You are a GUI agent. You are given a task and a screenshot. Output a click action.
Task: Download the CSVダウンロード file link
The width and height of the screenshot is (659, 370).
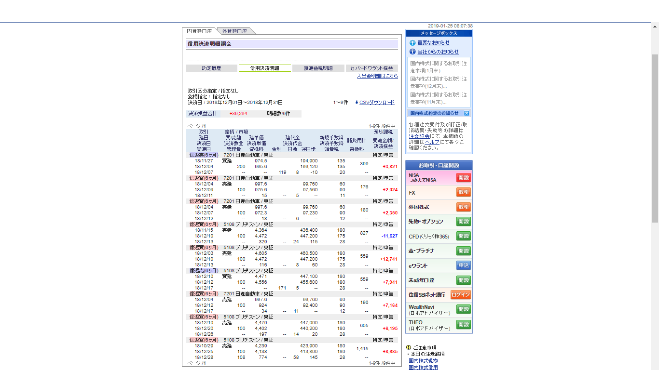377,103
